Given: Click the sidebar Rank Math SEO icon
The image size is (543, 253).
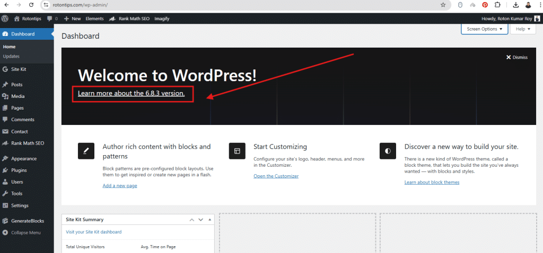Looking at the screenshot, I should click(x=5, y=143).
